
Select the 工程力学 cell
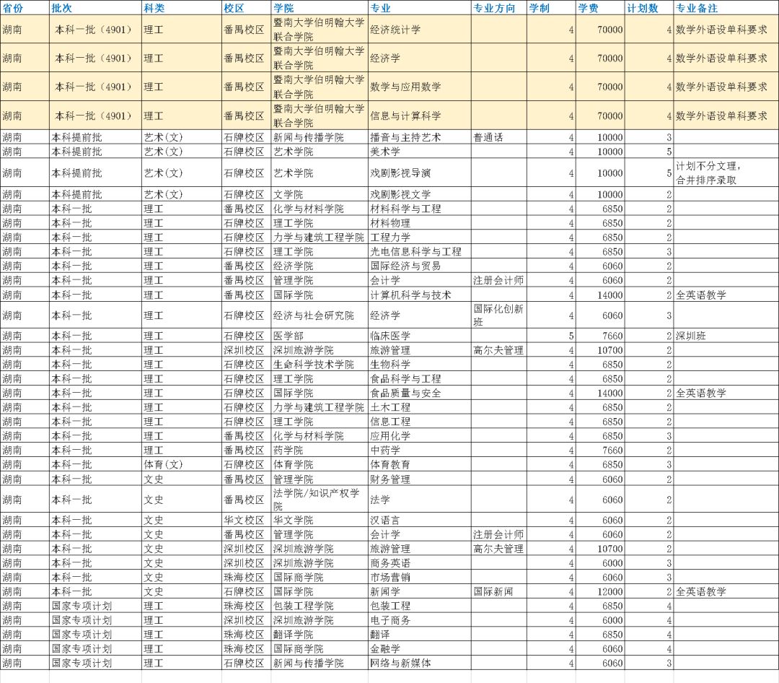coord(419,238)
